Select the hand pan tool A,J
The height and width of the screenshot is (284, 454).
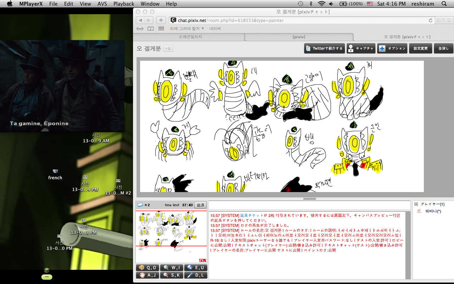(148, 275)
